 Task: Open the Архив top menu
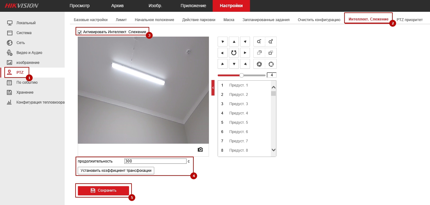coord(117,6)
